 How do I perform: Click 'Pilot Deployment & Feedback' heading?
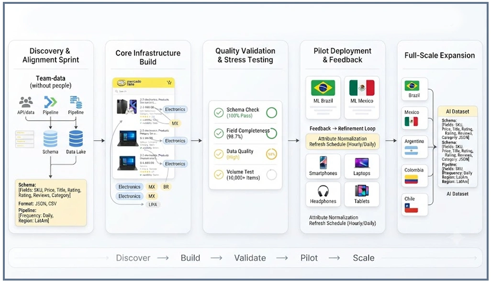pos(343,55)
